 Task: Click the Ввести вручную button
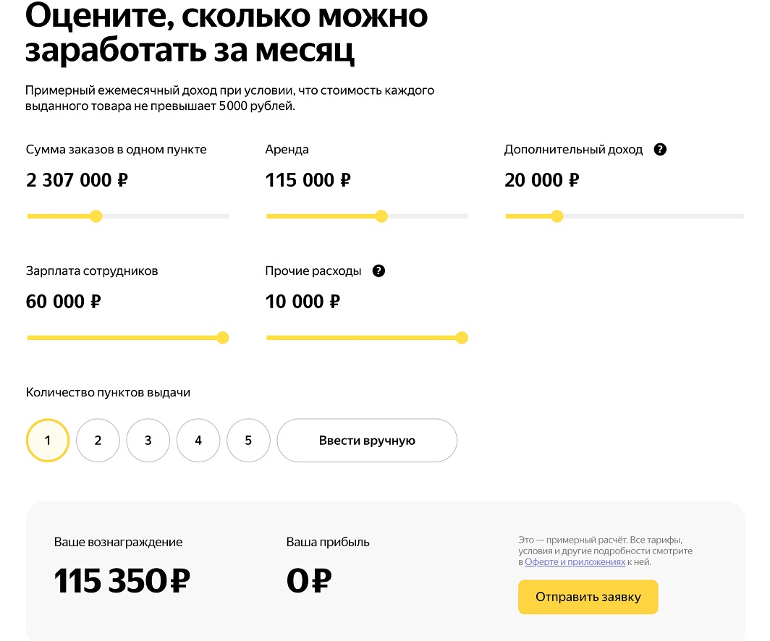click(366, 440)
